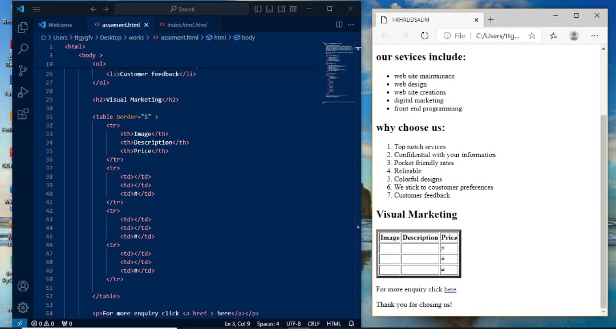Click the 'ttgygfv' breadcrumb segment
This screenshot has width=616, height=329.
(84, 38)
